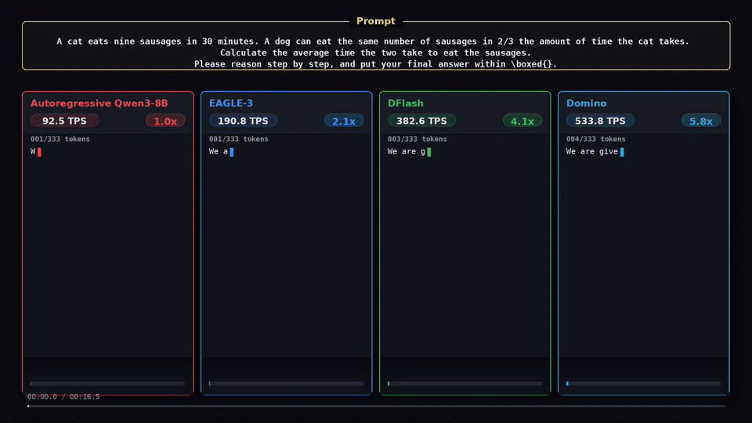The width and height of the screenshot is (752, 423).
Task: Click the 'We are g' output text
Action: coord(407,151)
